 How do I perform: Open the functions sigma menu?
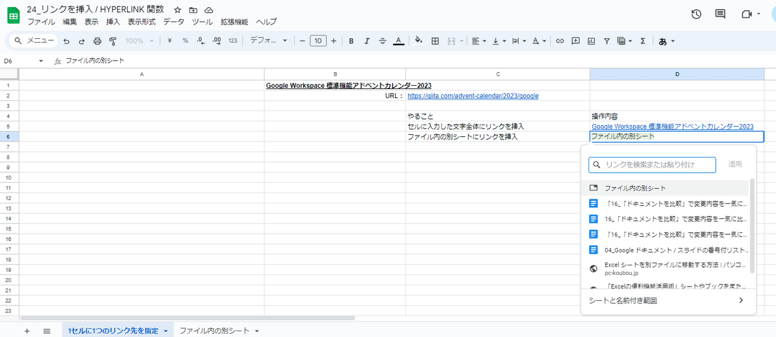pos(643,41)
